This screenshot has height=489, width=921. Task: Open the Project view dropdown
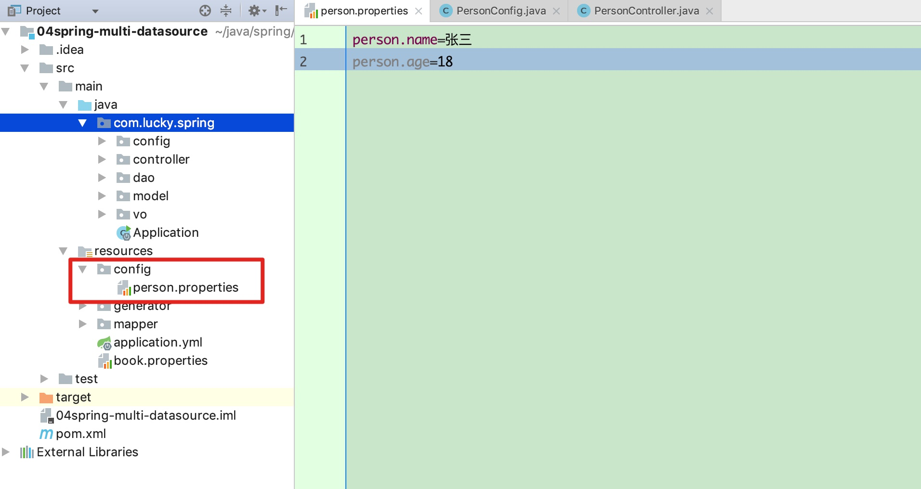95,11
